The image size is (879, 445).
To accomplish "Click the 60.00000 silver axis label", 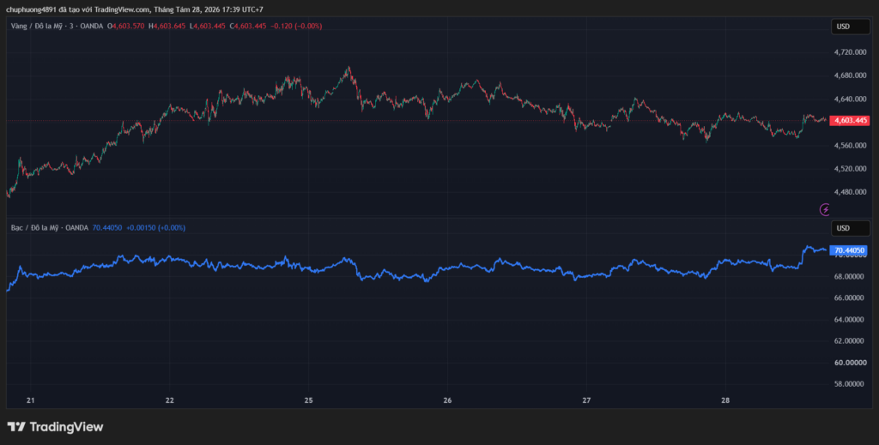I will pyautogui.click(x=850, y=363).
